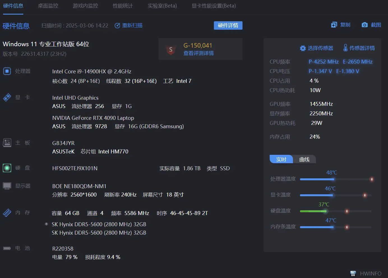Click the 显卡温度 red threshold marker
Image resolution: width=388 pixels, height=278 pixels.
click(x=365, y=195)
